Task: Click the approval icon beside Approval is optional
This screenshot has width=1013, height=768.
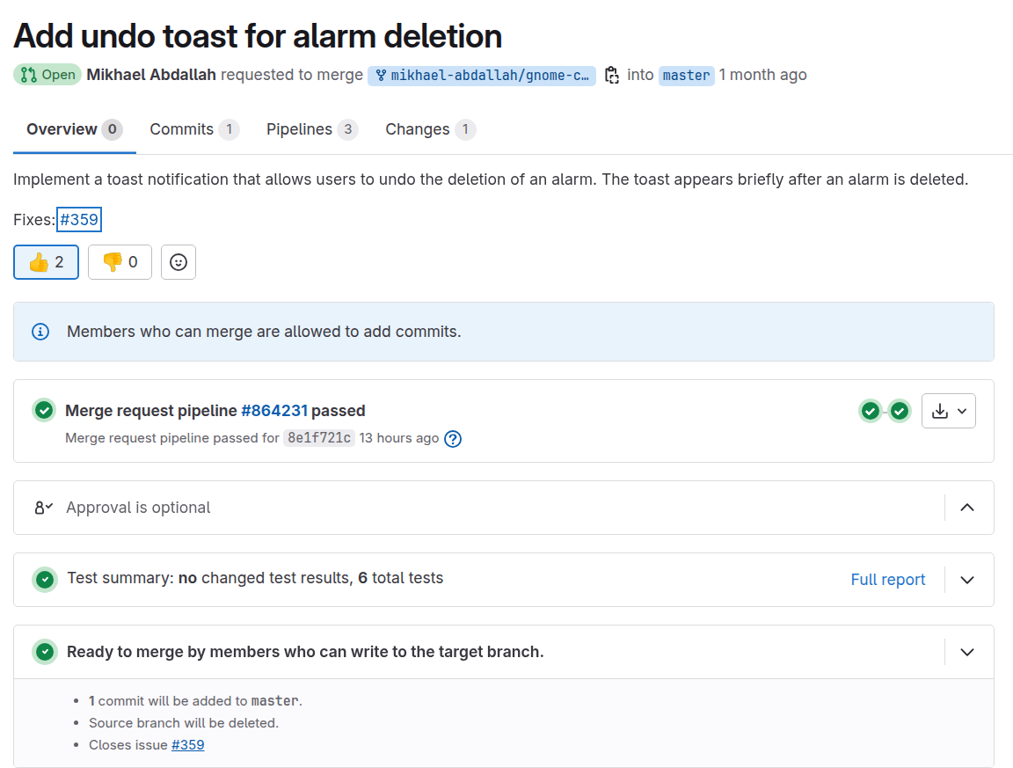Action: pyautogui.click(x=43, y=508)
